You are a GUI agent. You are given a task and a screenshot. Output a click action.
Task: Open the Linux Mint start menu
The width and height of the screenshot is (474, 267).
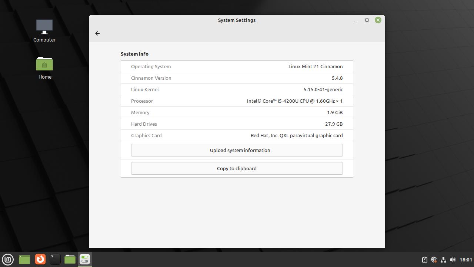point(8,259)
